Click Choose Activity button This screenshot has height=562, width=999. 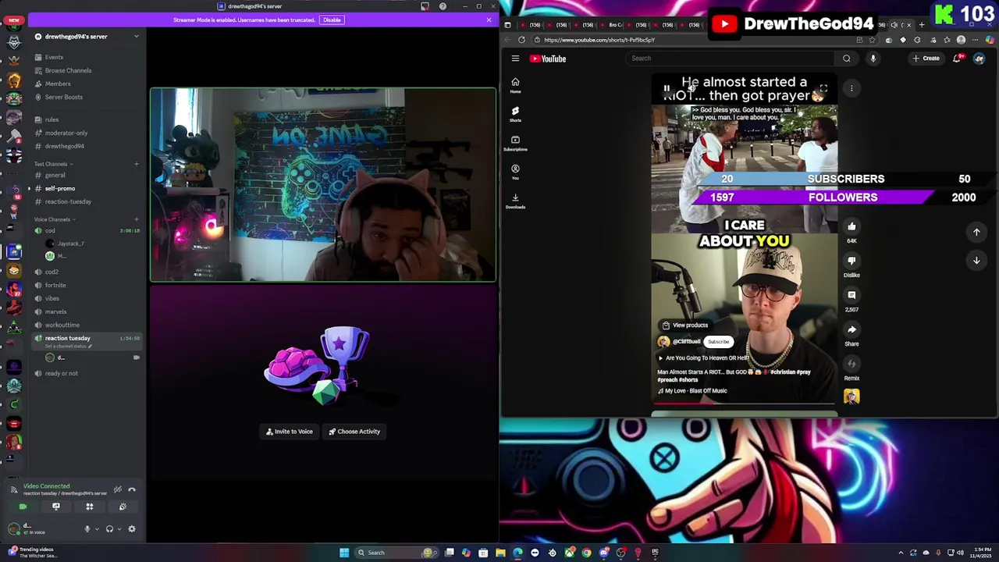pyautogui.click(x=354, y=432)
